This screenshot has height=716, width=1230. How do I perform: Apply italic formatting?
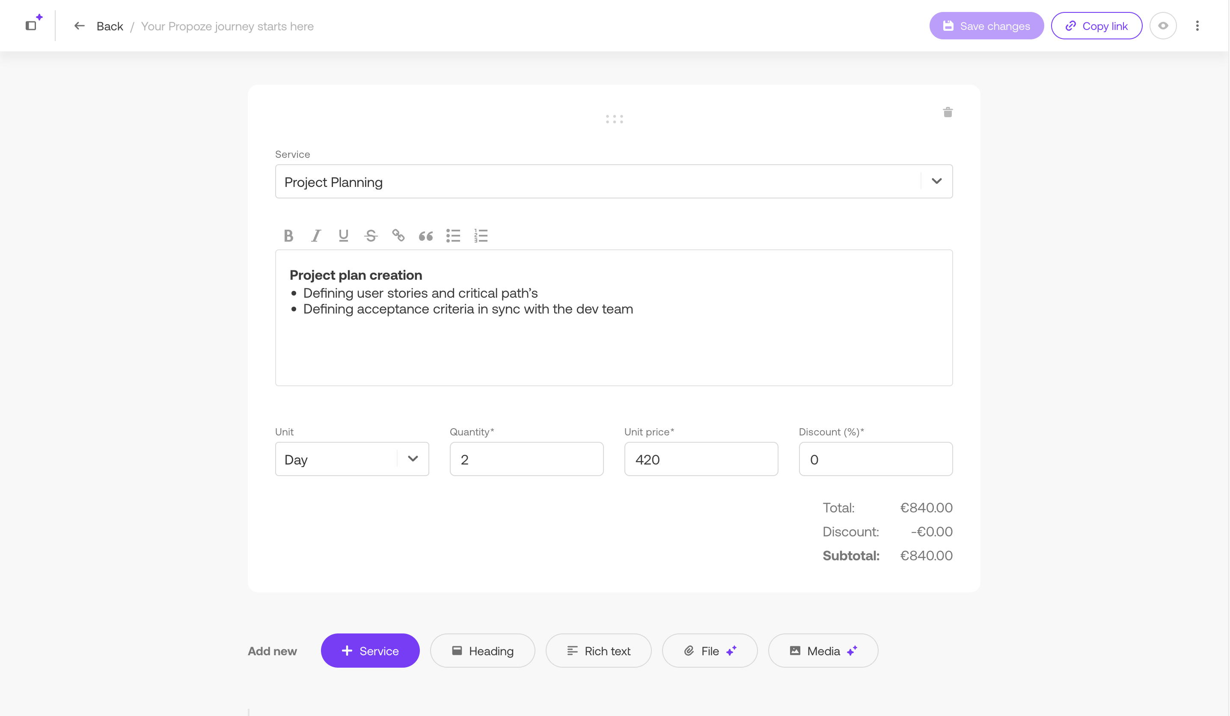(x=316, y=236)
